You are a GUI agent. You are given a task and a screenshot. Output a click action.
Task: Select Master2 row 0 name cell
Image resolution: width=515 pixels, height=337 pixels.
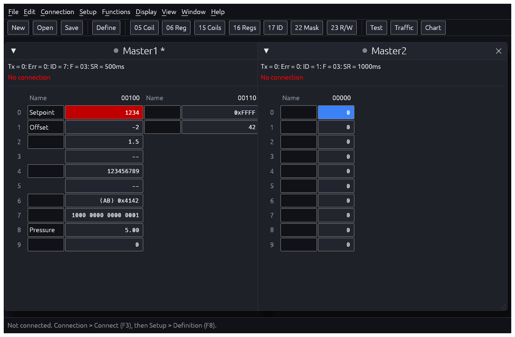point(299,112)
